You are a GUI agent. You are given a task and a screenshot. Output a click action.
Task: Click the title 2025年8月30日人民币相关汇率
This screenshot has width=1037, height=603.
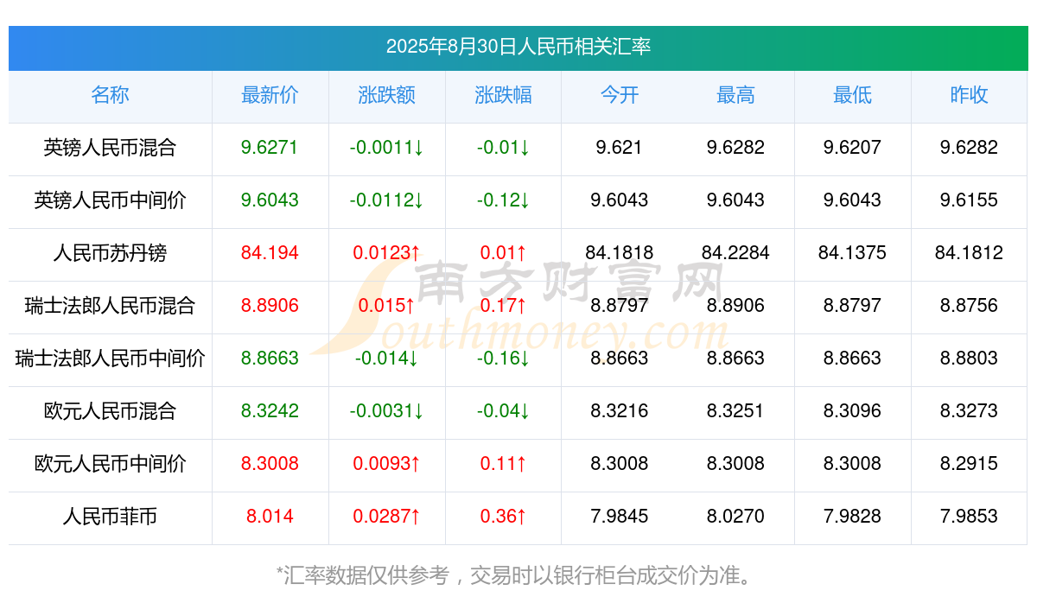click(518, 47)
